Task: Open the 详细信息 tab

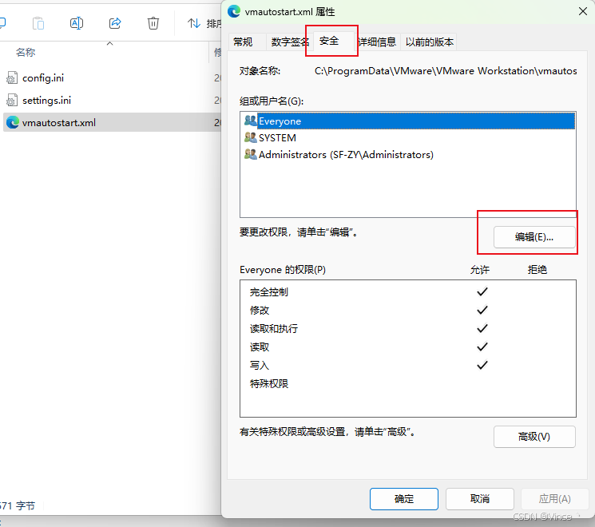Action: coord(378,42)
